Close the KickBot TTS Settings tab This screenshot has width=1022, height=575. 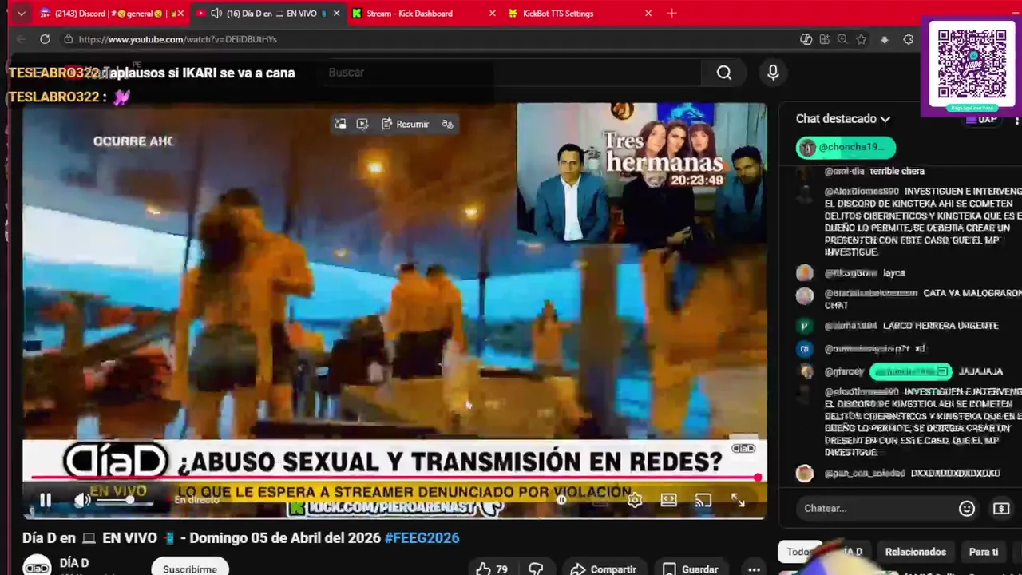(x=648, y=14)
